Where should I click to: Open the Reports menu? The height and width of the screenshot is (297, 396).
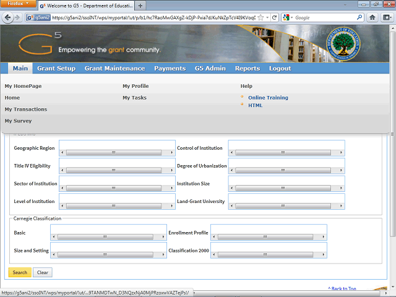247,69
